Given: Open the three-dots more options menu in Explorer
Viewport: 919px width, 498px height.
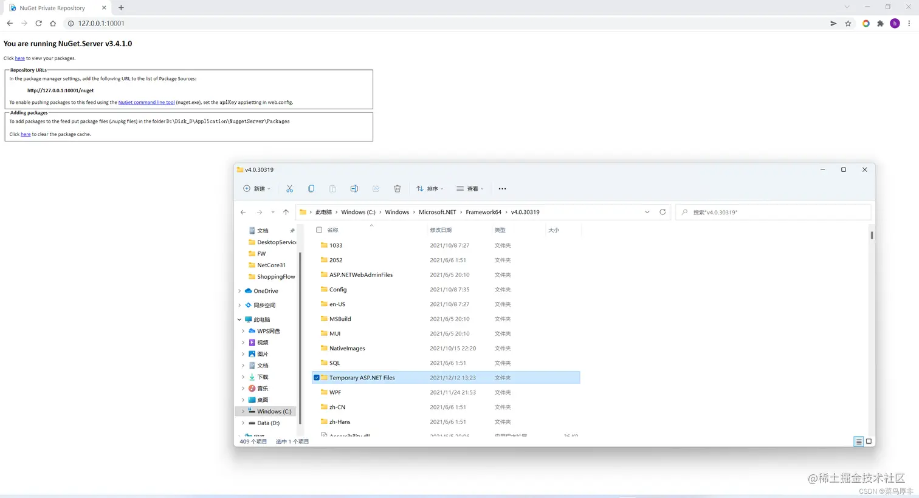Looking at the screenshot, I should [502, 189].
